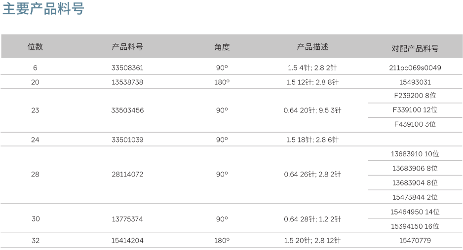
Task: Select product number 33501039
Action: (x=127, y=140)
